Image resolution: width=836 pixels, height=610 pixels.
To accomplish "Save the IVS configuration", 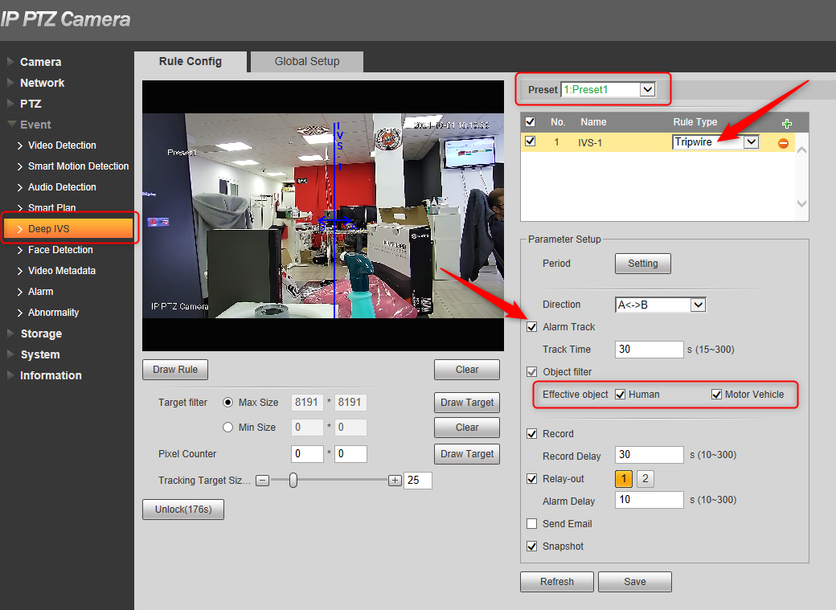I will pos(634,581).
